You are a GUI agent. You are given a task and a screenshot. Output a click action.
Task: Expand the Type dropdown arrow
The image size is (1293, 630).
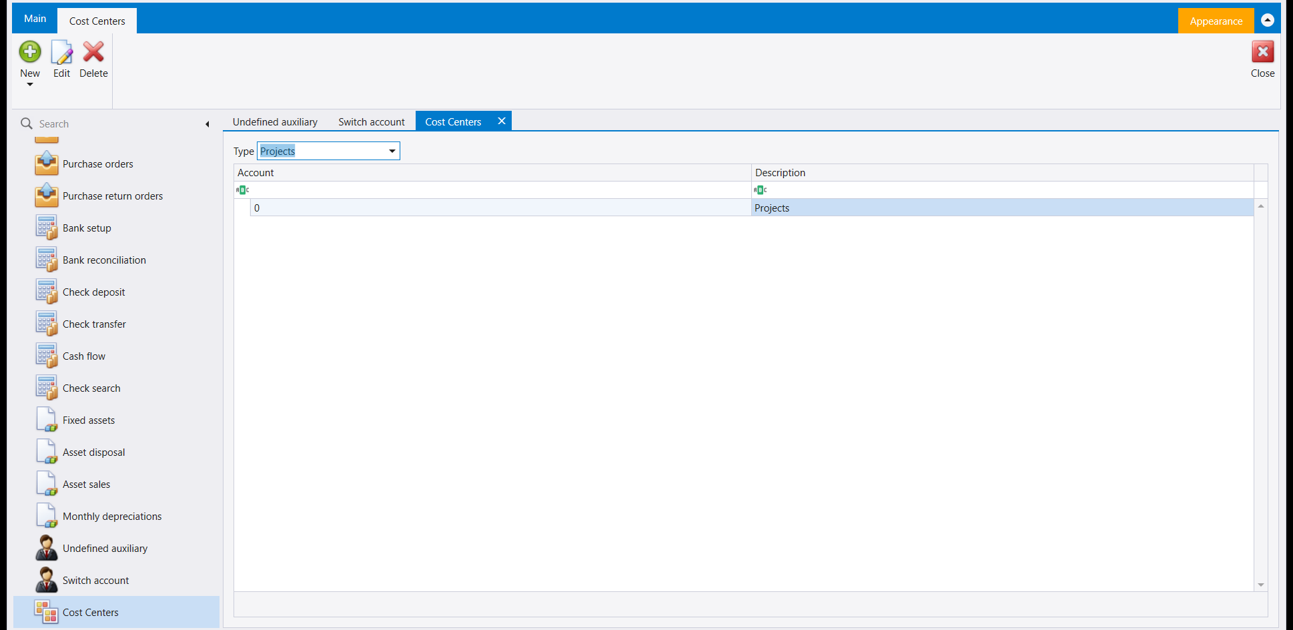(x=392, y=151)
